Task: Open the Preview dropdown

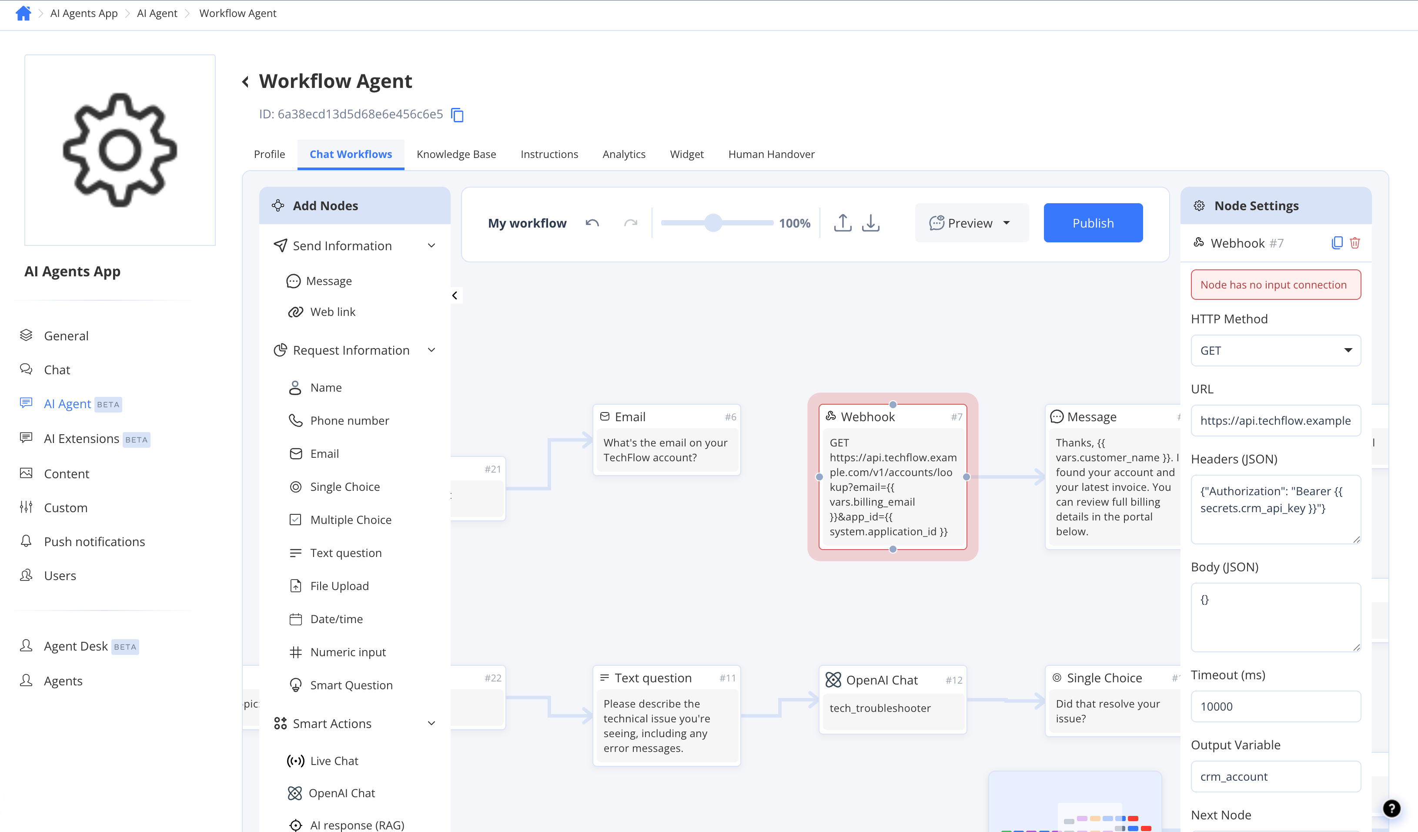Action: coord(972,223)
